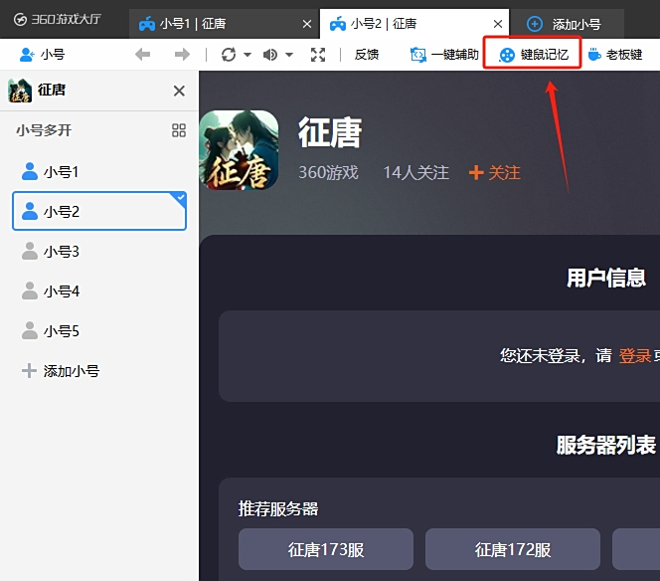Click the refresh page icon
The image size is (660, 581).
(229, 55)
